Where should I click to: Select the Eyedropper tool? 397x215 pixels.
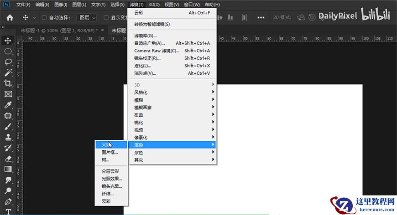pos(8,105)
